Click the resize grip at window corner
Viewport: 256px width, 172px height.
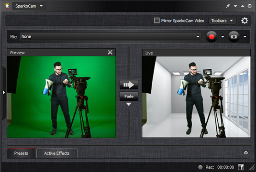(x=252, y=168)
